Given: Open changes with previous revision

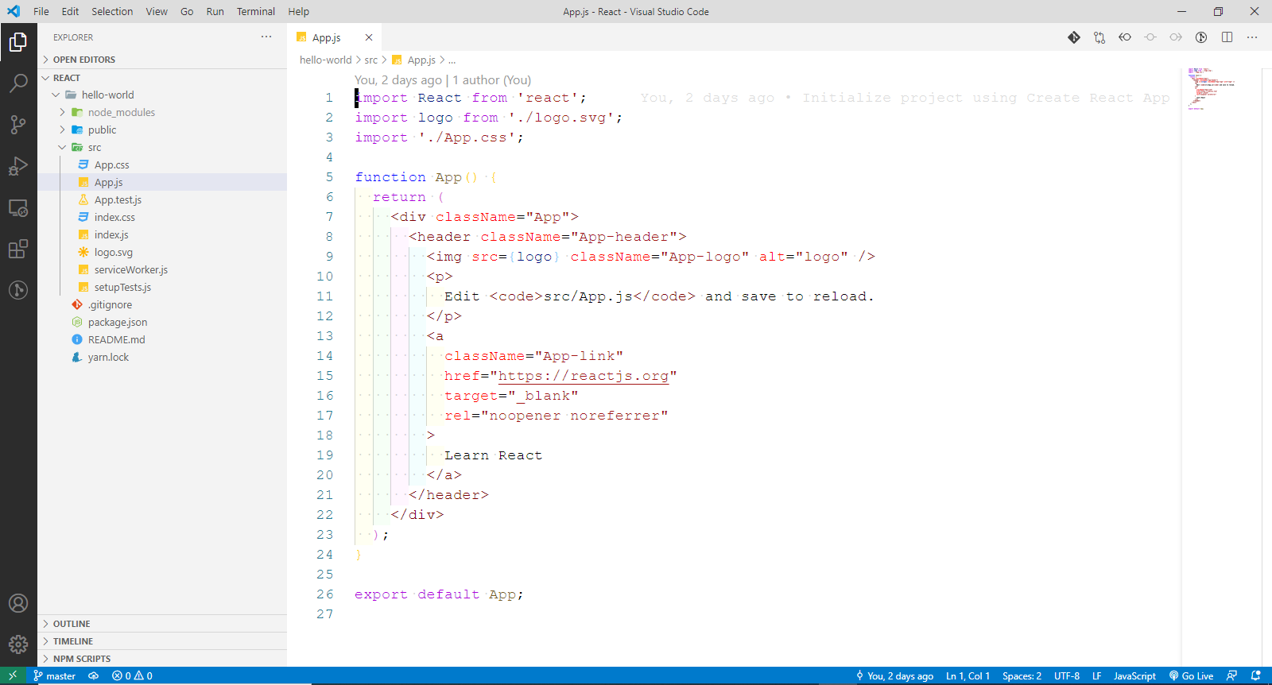Looking at the screenshot, I should pyautogui.click(x=1125, y=37).
